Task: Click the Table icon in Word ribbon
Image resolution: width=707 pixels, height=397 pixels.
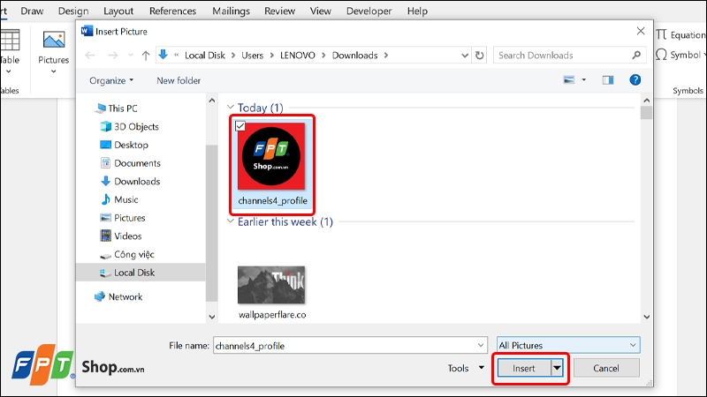Action: coord(10,41)
